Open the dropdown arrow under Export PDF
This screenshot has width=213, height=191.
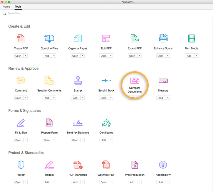pos(139,56)
